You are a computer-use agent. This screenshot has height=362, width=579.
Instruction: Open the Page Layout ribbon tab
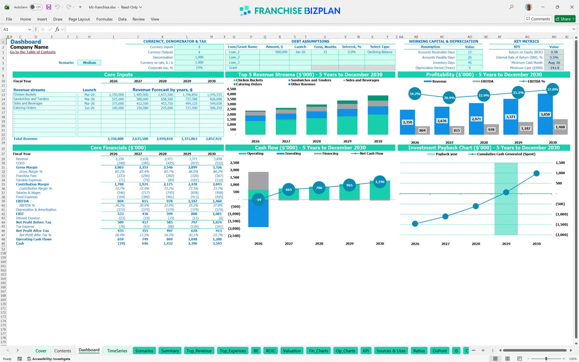click(79, 19)
